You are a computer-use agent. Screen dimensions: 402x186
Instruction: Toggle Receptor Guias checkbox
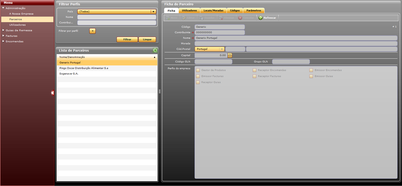198,82
